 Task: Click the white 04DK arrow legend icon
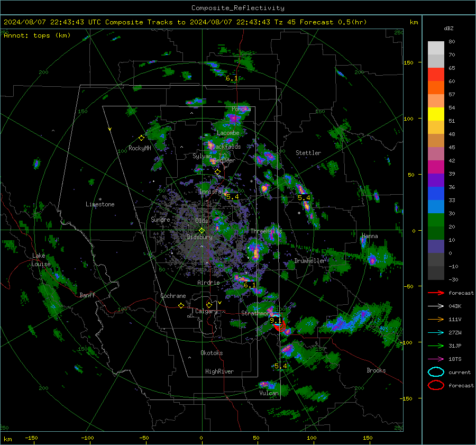point(436,306)
